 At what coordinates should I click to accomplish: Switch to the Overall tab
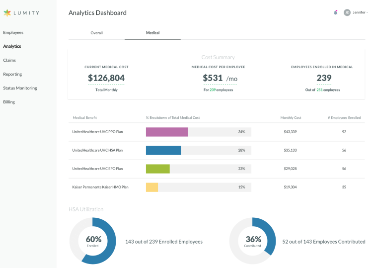coord(96,33)
